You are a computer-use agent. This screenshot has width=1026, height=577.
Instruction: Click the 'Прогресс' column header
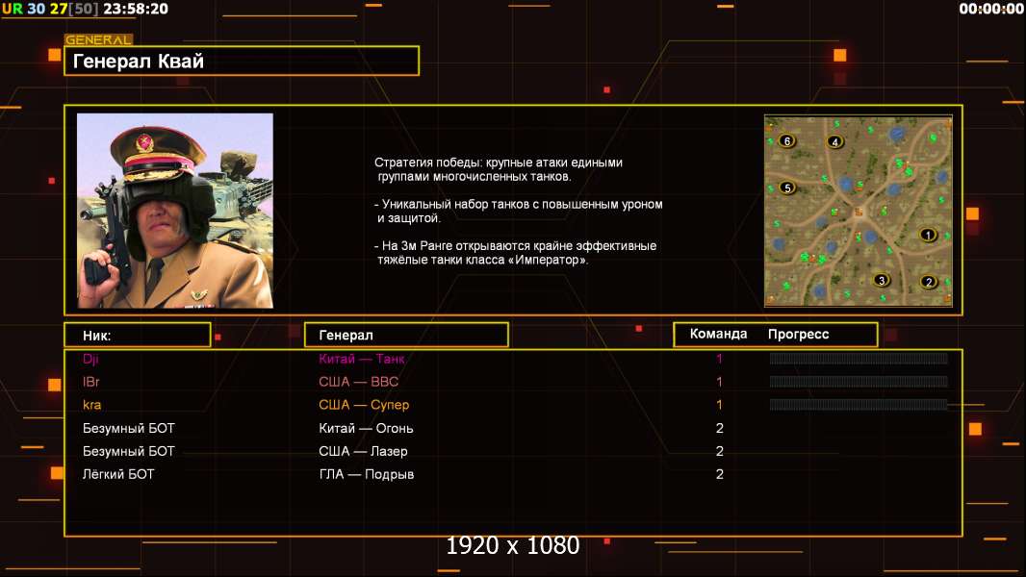[x=798, y=335]
